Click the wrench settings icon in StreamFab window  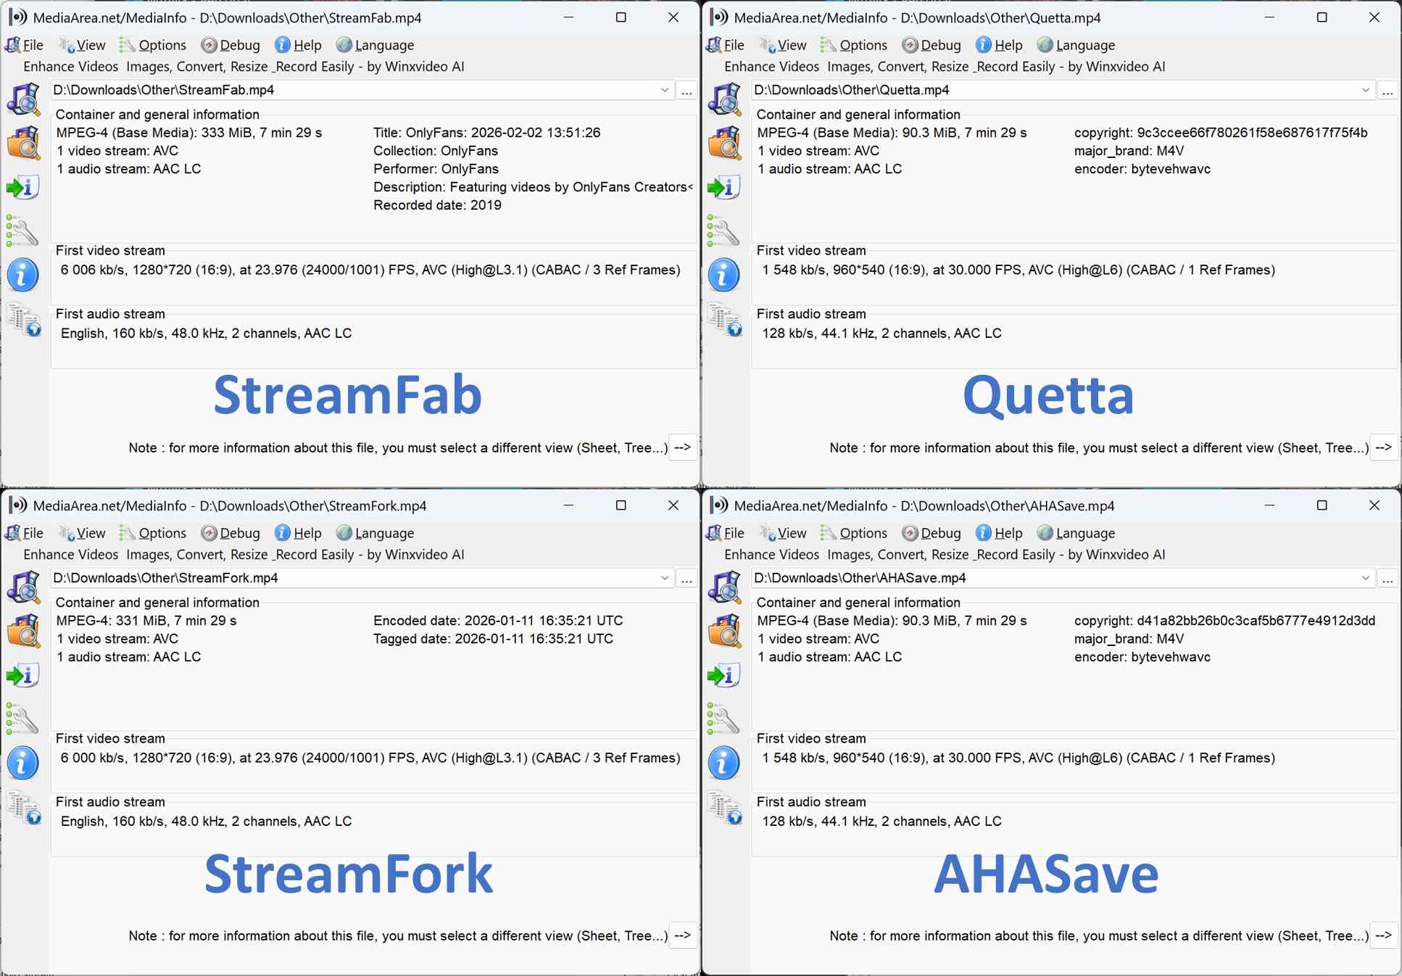(24, 232)
